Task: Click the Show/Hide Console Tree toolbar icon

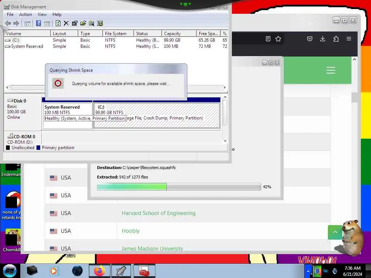Action: 28,23
